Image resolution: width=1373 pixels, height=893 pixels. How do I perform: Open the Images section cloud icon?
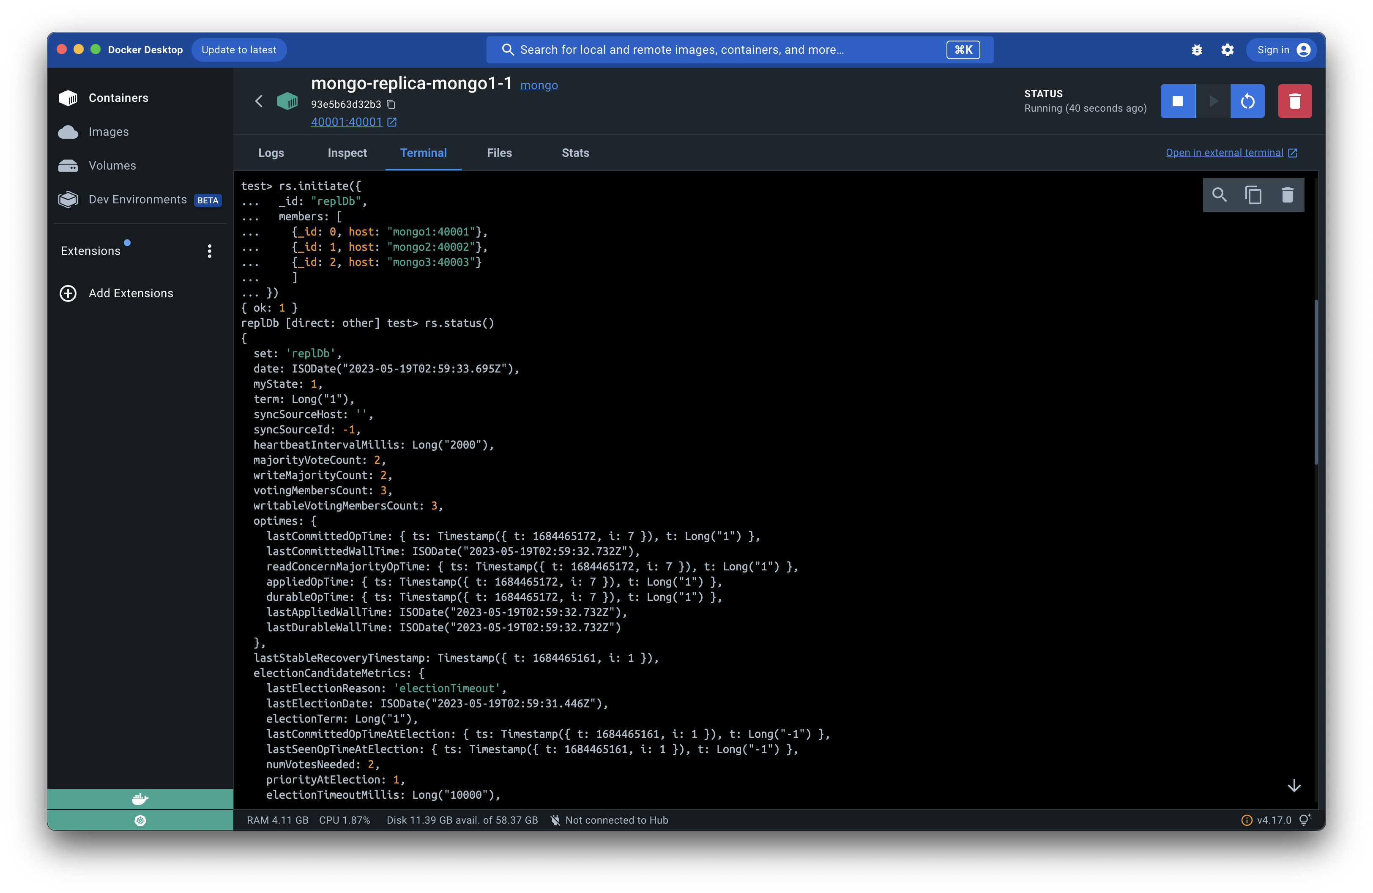pyautogui.click(x=68, y=132)
